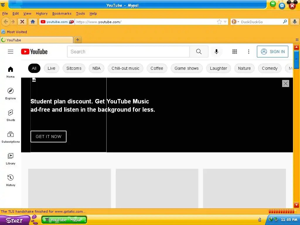Screen dimensions: 300x225
Task: Select the Sitcoms filter chip
Action: pyautogui.click(x=74, y=68)
